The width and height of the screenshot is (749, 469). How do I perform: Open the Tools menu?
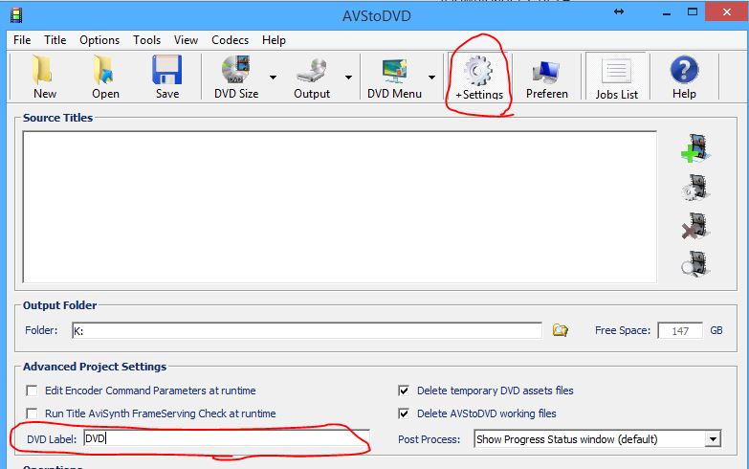click(146, 40)
